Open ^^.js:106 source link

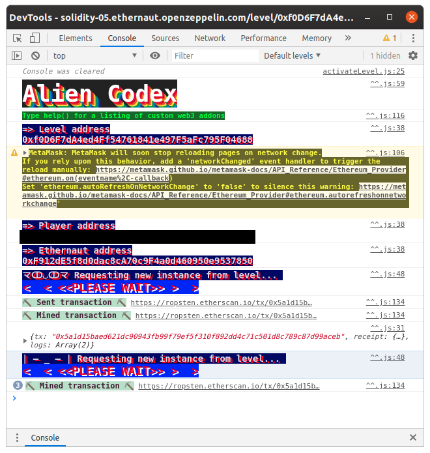385,153
